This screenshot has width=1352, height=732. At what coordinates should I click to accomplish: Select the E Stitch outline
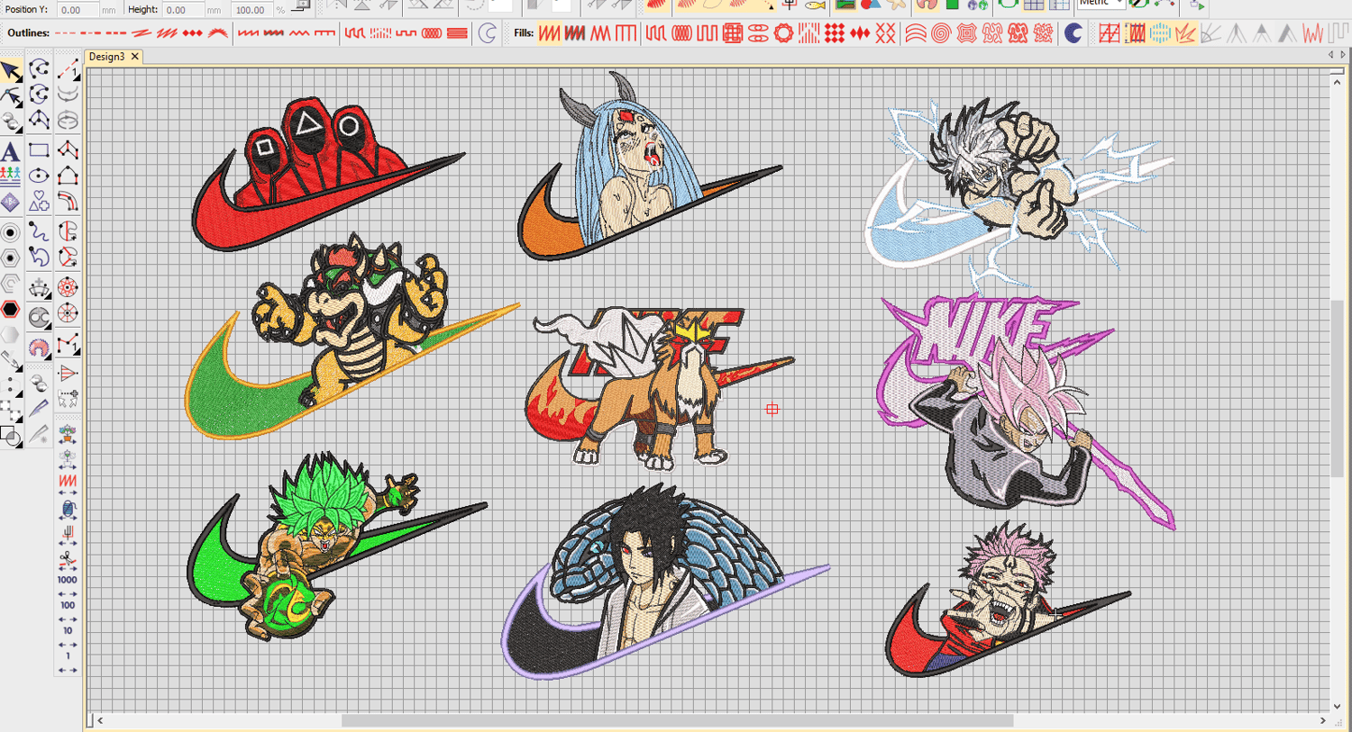point(324,33)
